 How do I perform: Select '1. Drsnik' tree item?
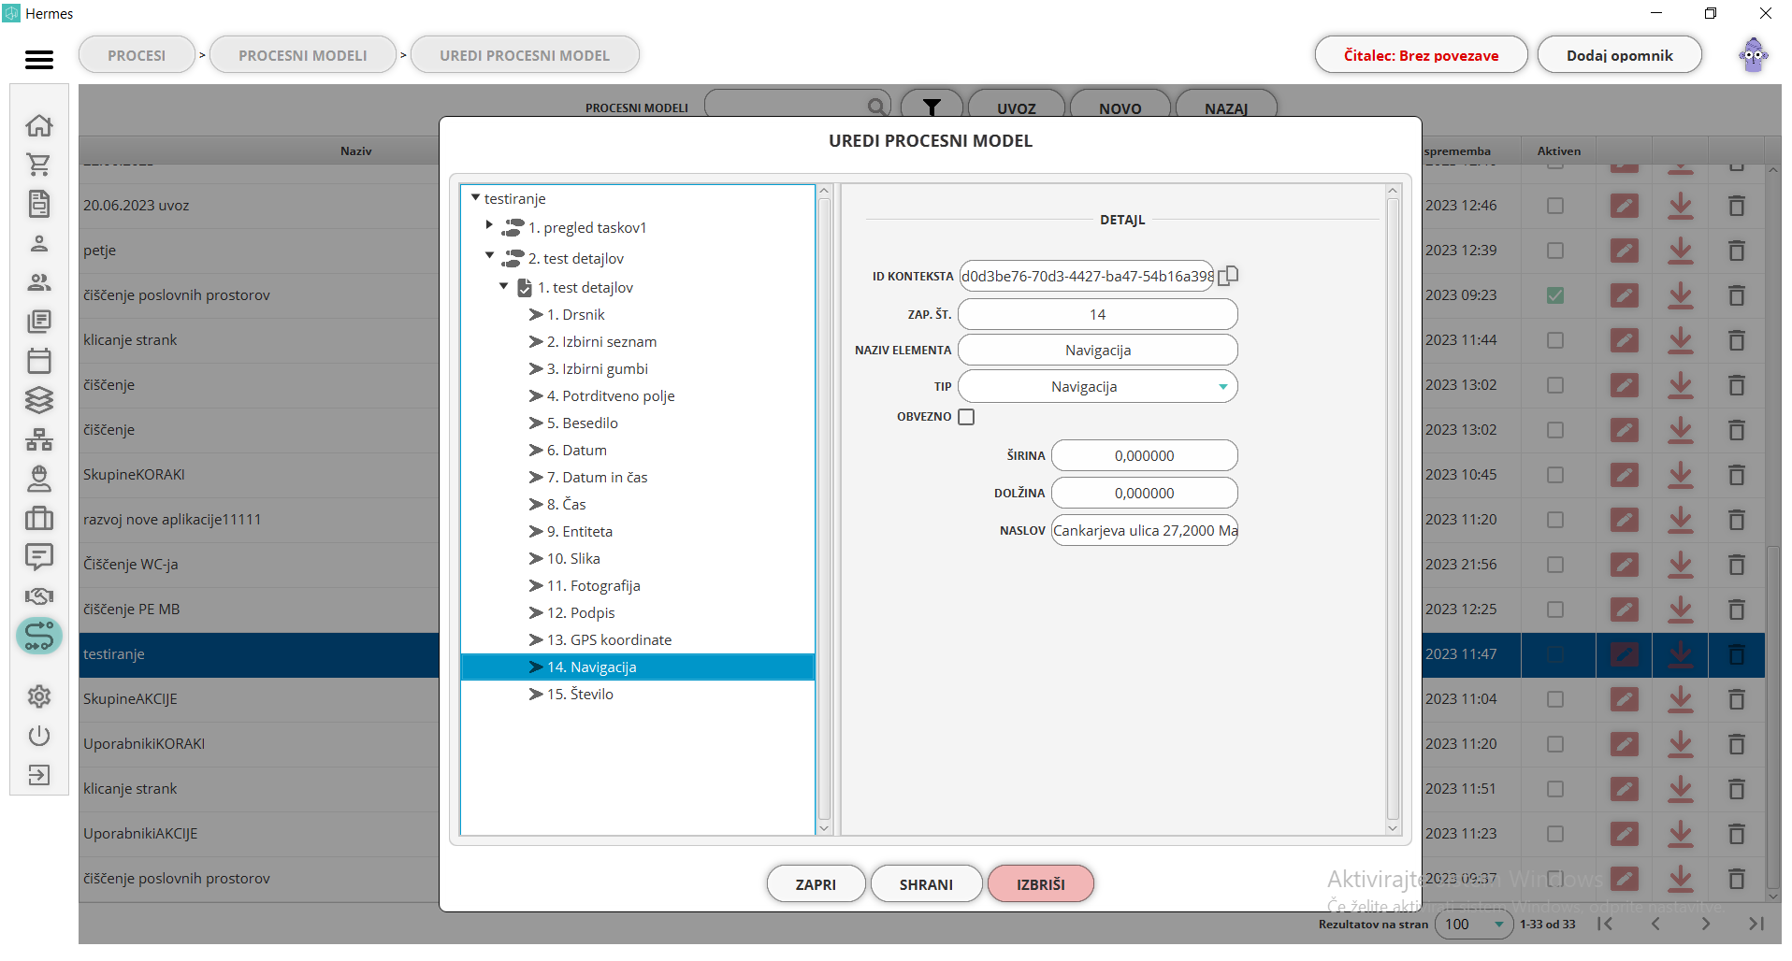pyautogui.click(x=575, y=315)
